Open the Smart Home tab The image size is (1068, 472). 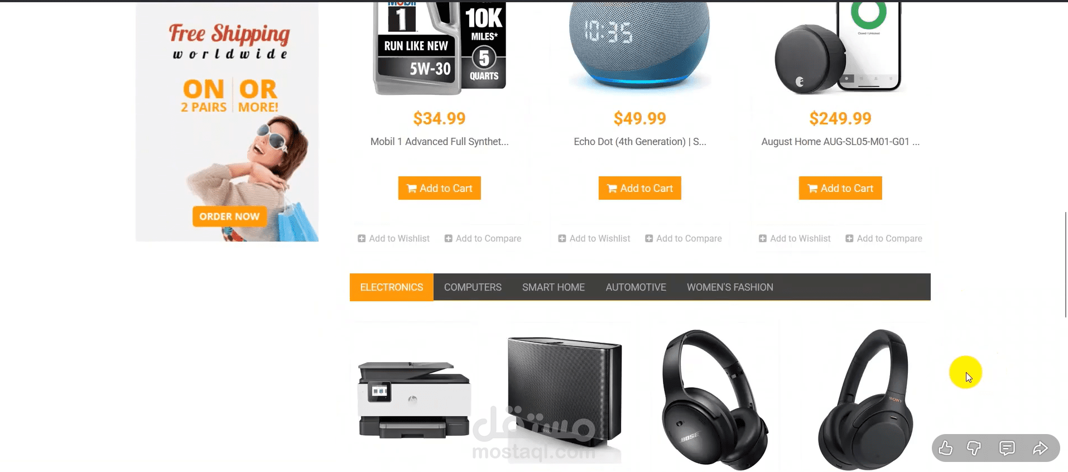[554, 287]
